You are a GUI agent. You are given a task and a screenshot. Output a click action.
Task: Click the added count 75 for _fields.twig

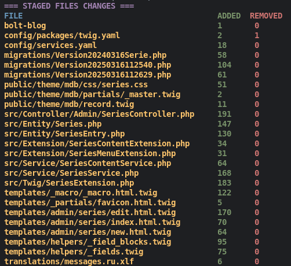coord(222,252)
